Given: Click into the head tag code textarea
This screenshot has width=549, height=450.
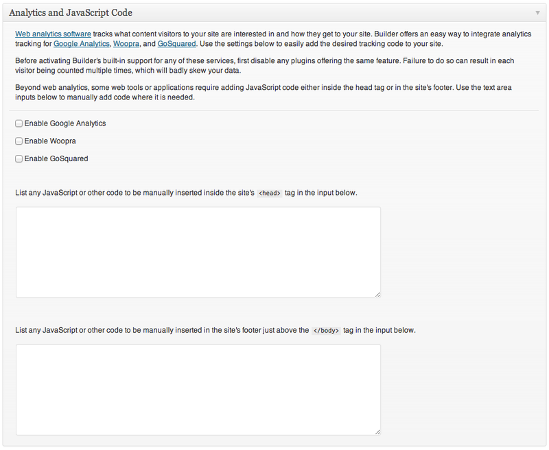Looking at the screenshot, I should [x=198, y=252].
